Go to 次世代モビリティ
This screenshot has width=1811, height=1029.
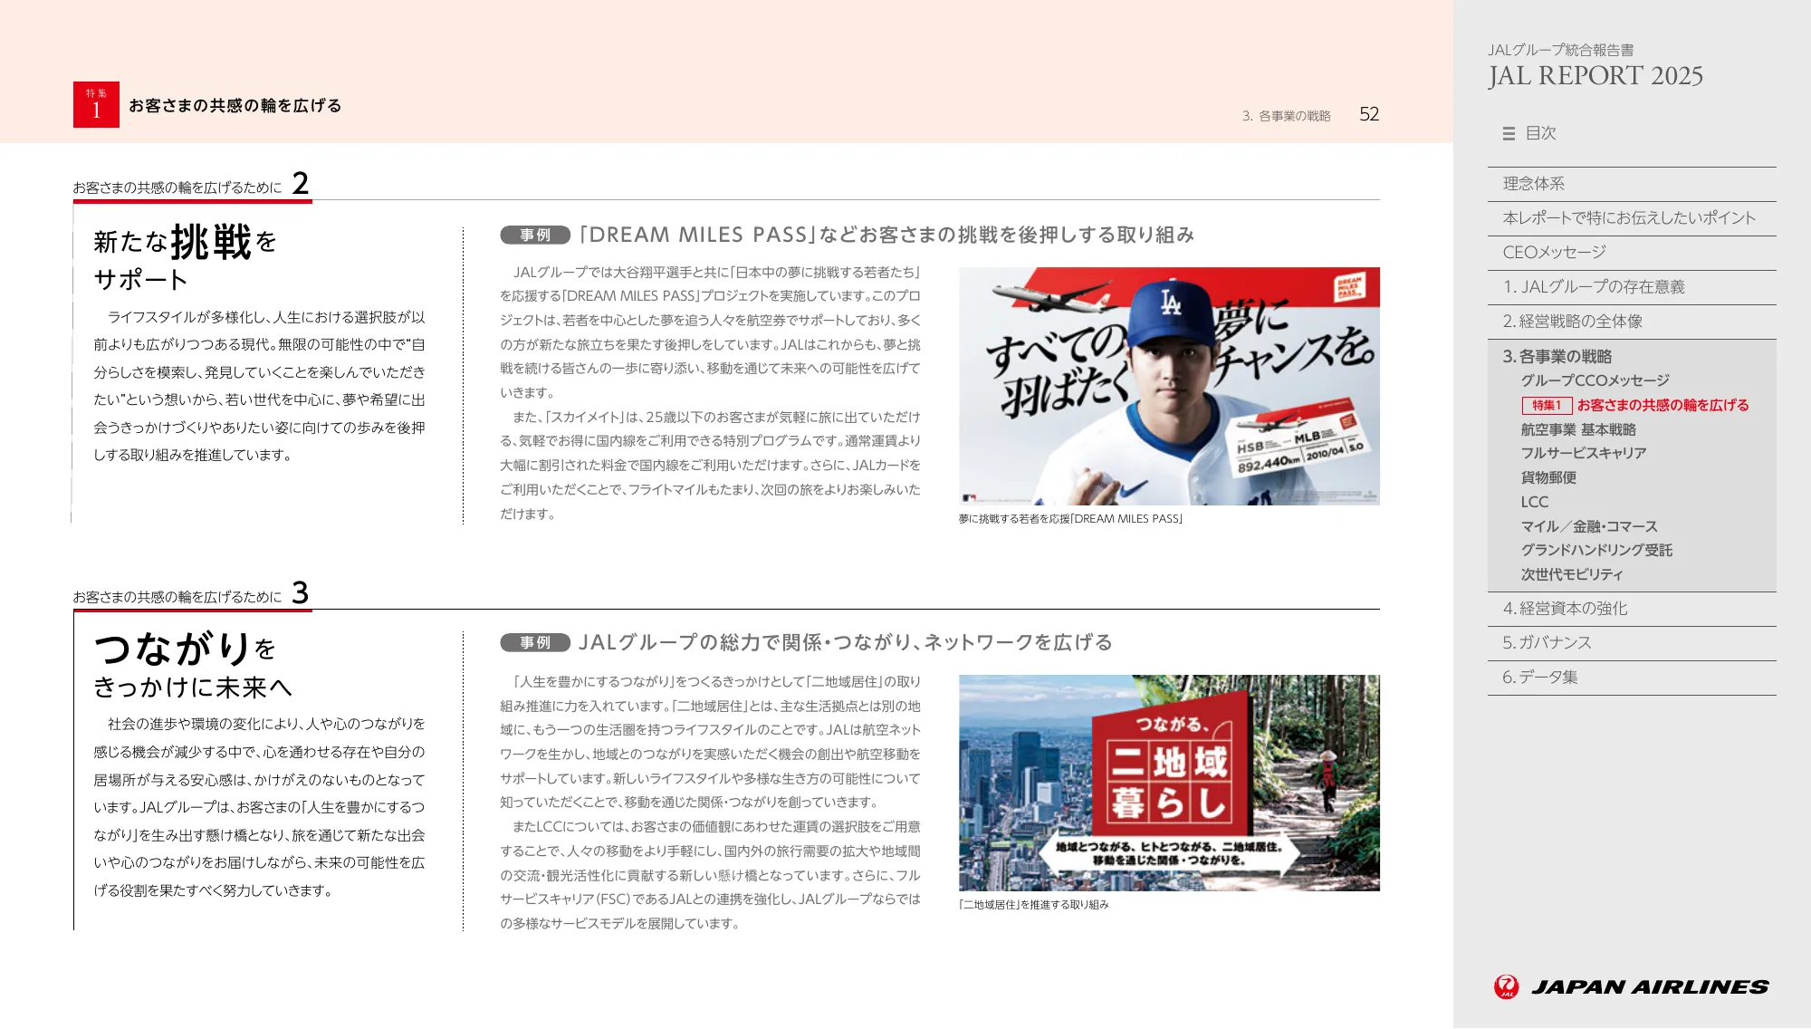pyautogui.click(x=1571, y=575)
